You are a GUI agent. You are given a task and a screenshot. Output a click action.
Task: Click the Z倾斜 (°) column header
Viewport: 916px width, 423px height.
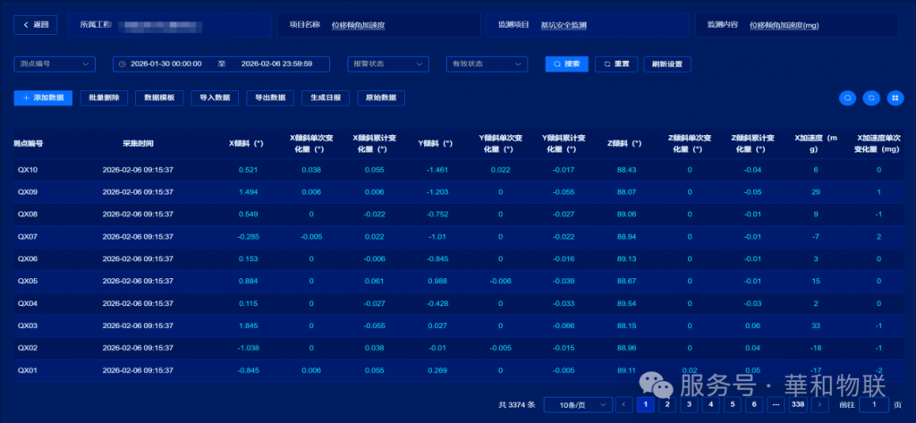(625, 144)
